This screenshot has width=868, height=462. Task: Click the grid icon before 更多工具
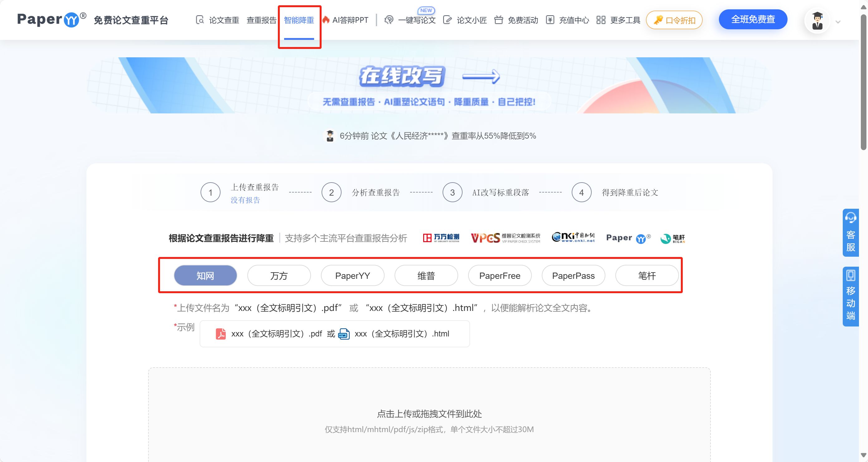pos(601,20)
